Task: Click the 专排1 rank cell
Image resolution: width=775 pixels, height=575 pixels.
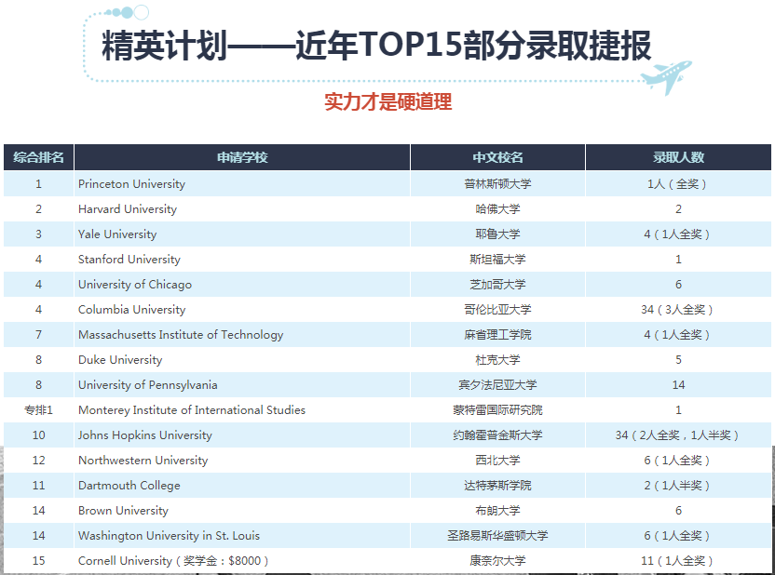Action: (38, 409)
